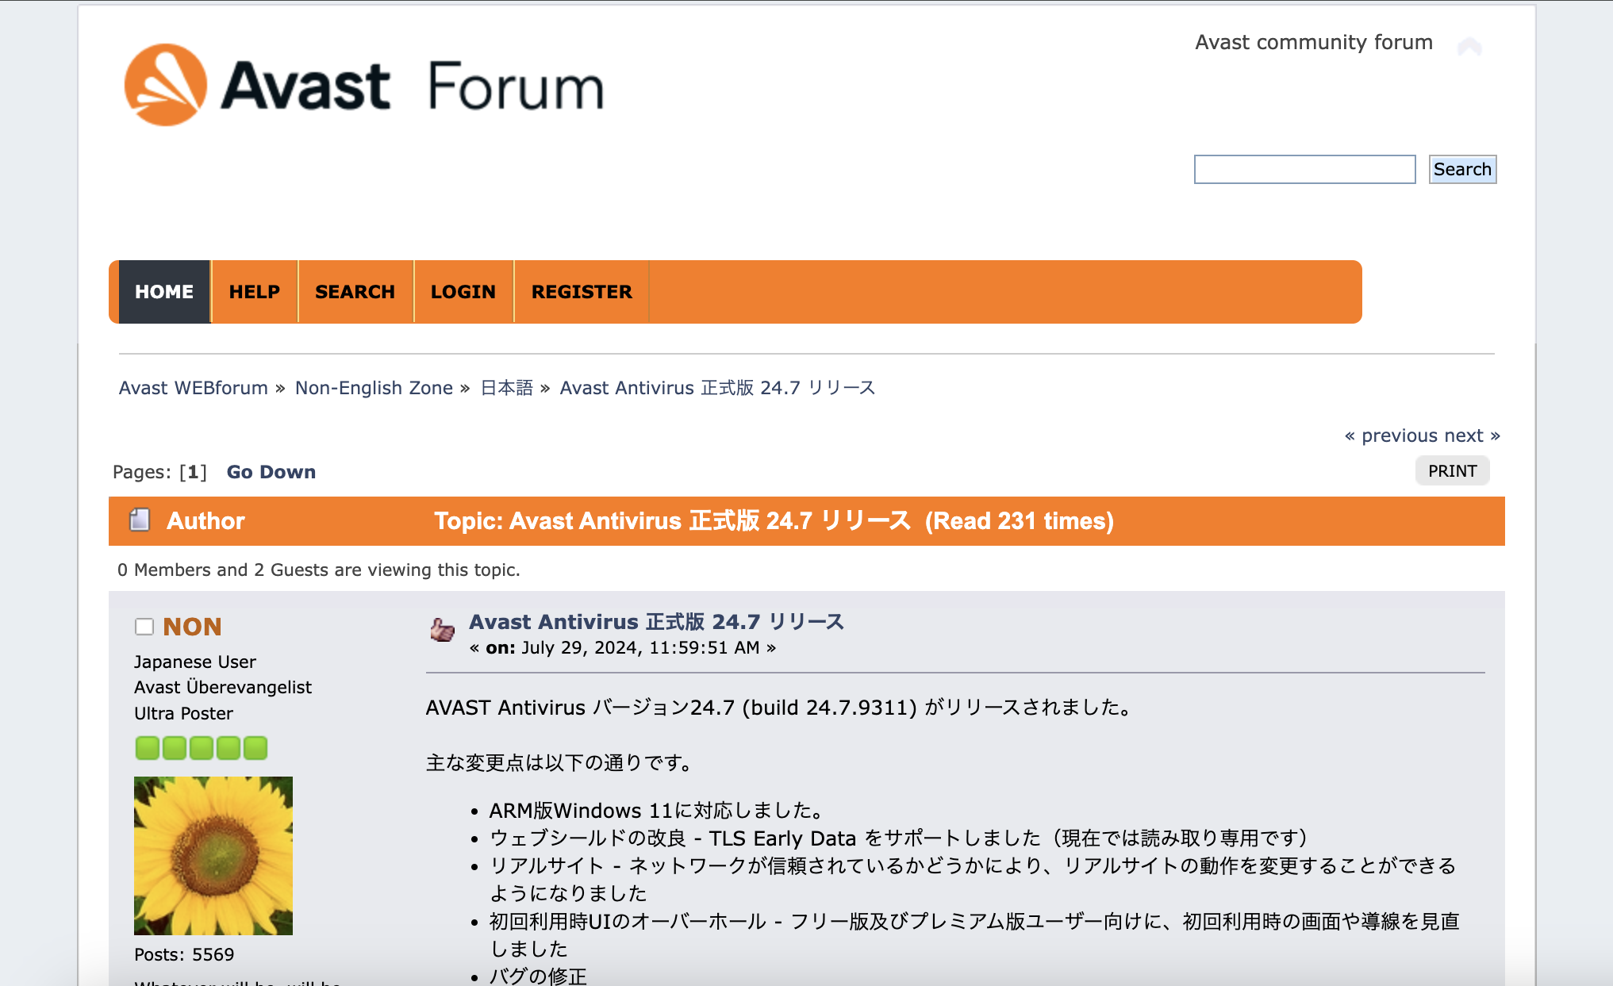Open the Non-English Zone board link
This screenshot has height=986, width=1613.
click(374, 388)
